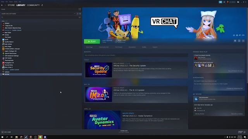This screenshot has height=139, width=248.
Task: Open VRChat game settings gear
Action: [x=235, y=41]
